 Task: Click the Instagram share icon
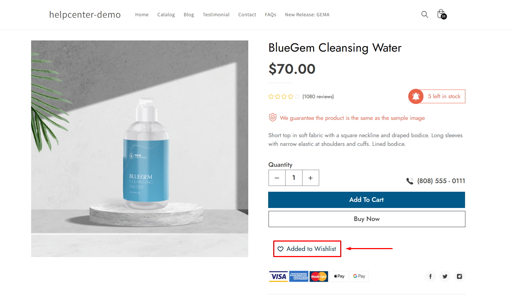click(x=459, y=277)
